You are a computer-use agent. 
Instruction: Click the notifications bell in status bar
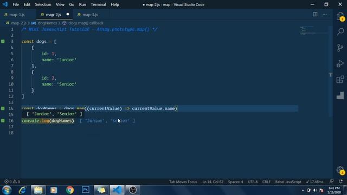341,181
